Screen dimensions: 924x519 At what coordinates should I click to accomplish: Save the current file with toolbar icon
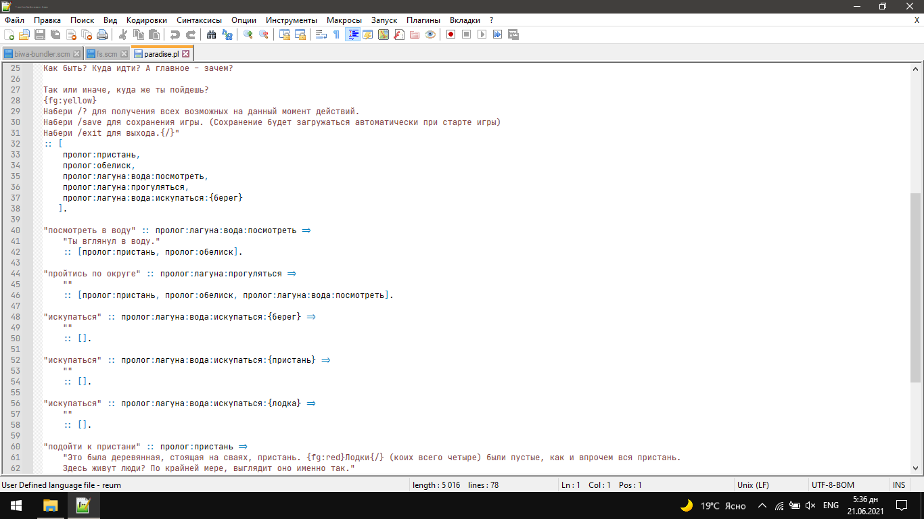[x=40, y=34]
